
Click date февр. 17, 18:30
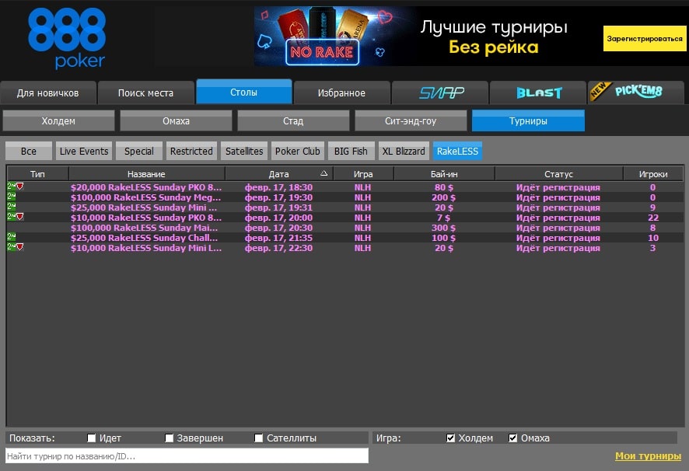[x=278, y=187]
